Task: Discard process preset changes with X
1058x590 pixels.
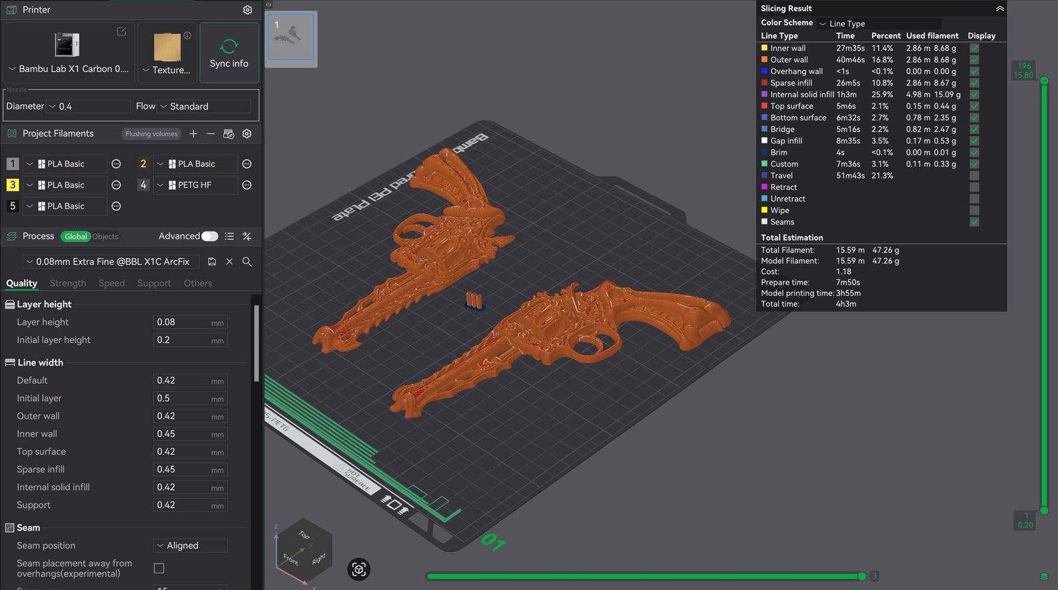Action: pyautogui.click(x=229, y=261)
